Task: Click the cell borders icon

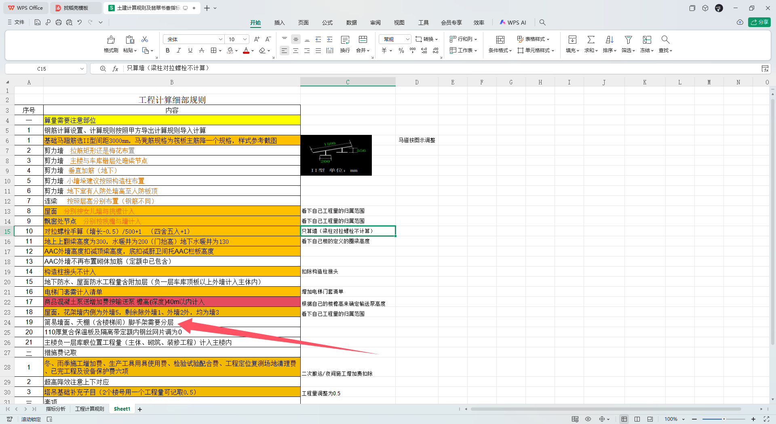Action: [213, 50]
